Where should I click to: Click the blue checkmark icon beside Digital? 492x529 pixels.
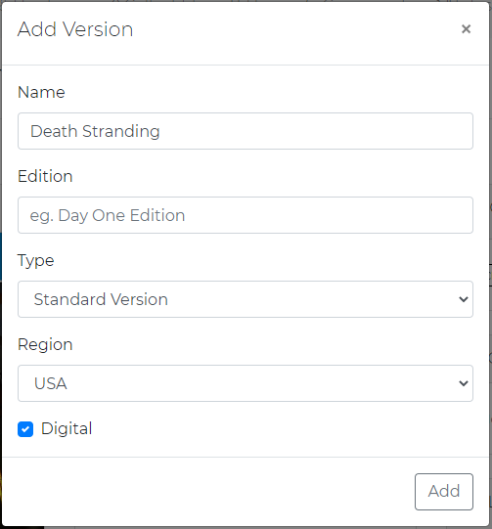[25, 429]
